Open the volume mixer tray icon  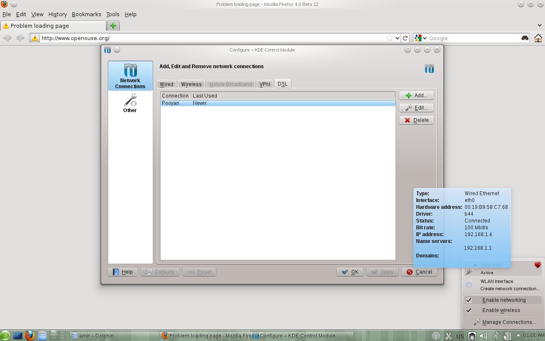483,336
